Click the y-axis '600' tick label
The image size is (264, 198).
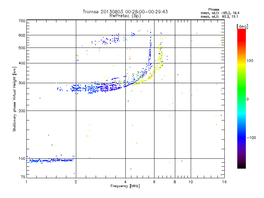click(x=22, y=35)
